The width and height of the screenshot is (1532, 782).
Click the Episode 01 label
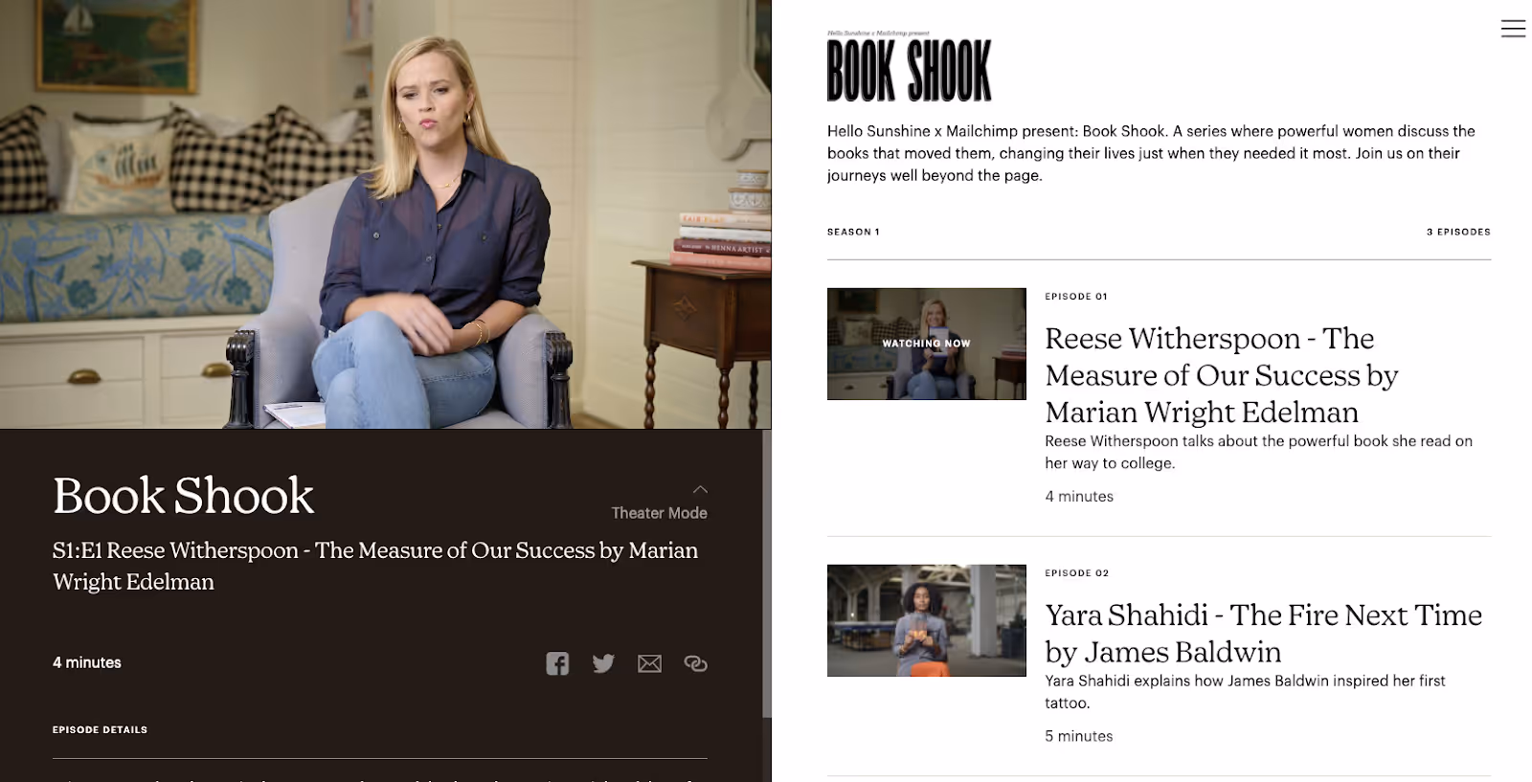click(x=1076, y=297)
